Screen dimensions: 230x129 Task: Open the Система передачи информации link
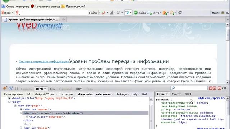point(44,61)
